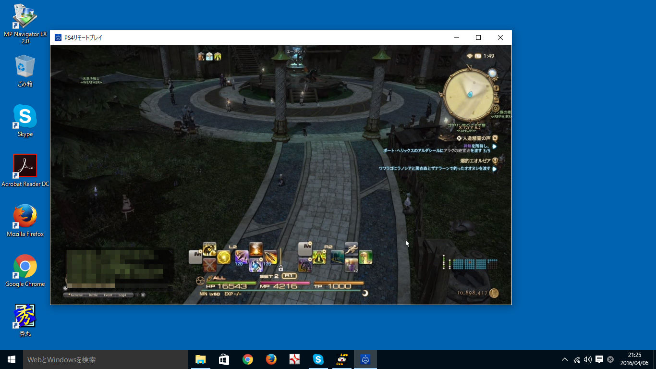
Task: Select the Mozilla Firefox desktop shortcut
Action: 25,221
